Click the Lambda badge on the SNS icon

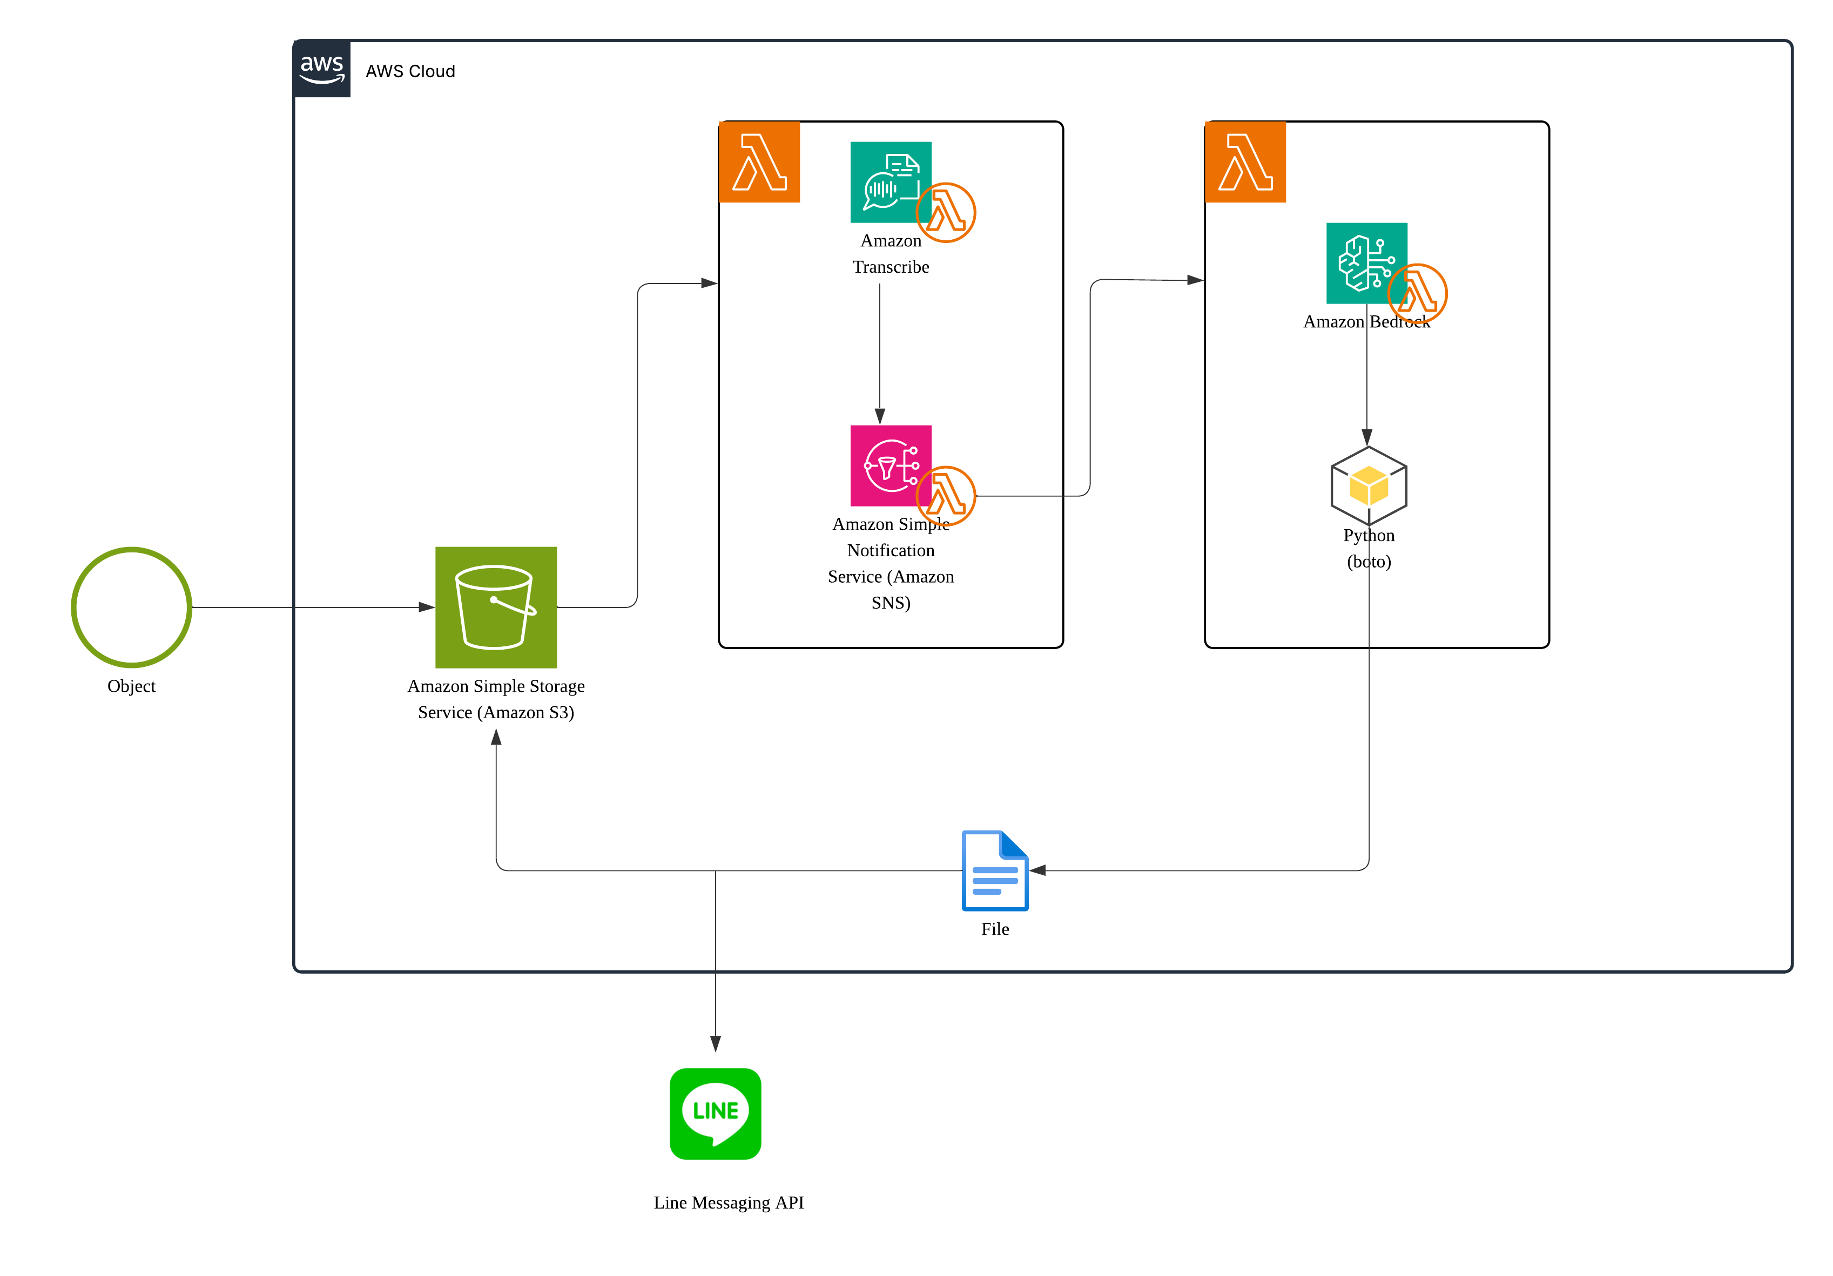tap(946, 496)
